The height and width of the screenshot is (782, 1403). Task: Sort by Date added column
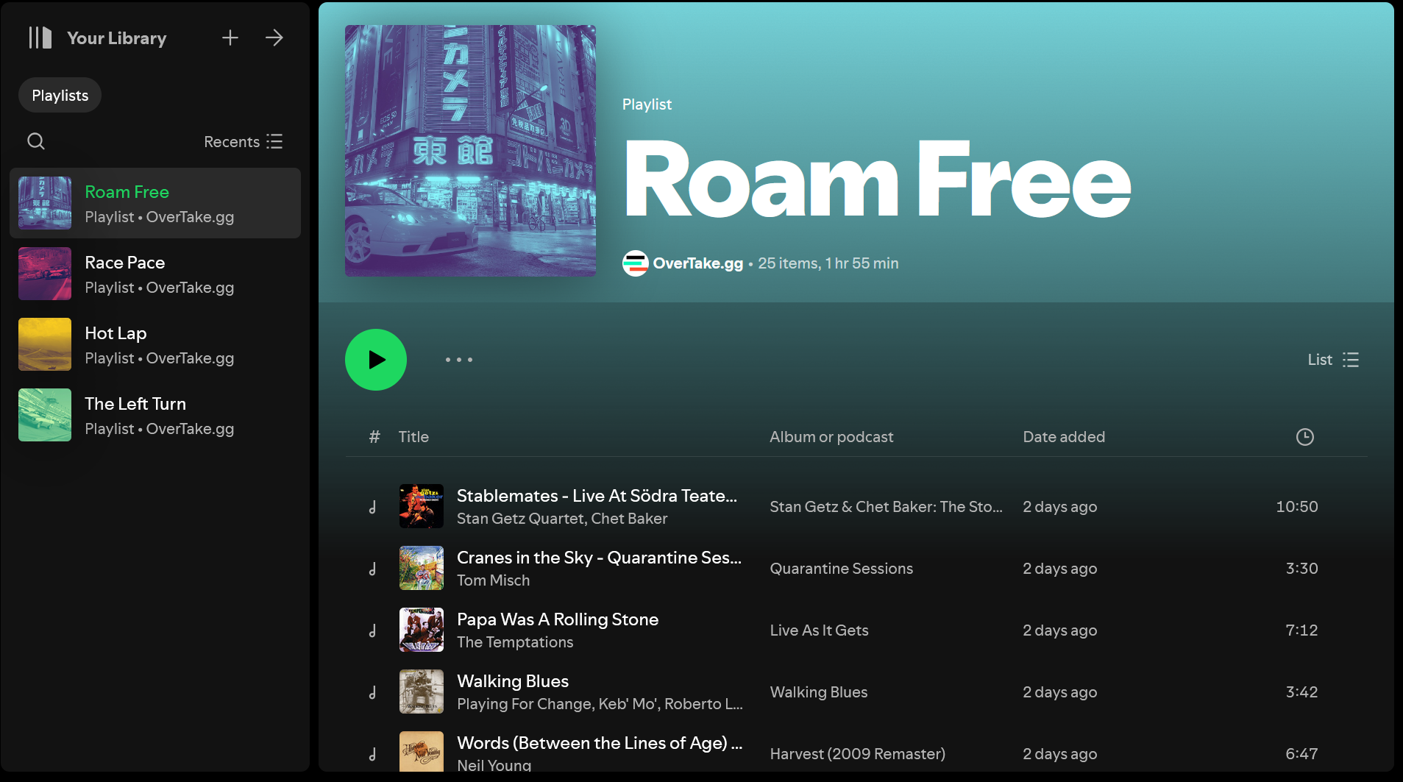1064,437
